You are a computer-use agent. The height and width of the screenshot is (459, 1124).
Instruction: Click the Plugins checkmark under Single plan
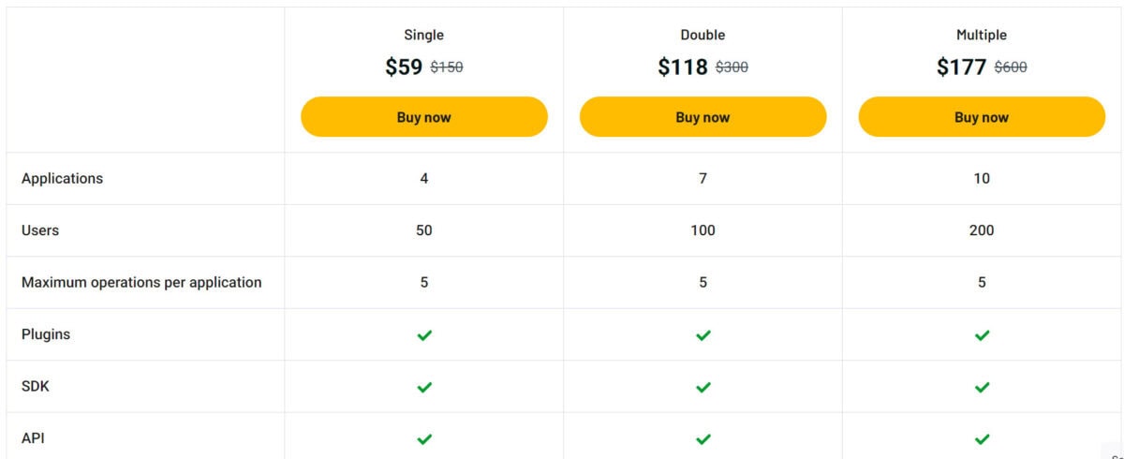[424, 334]
